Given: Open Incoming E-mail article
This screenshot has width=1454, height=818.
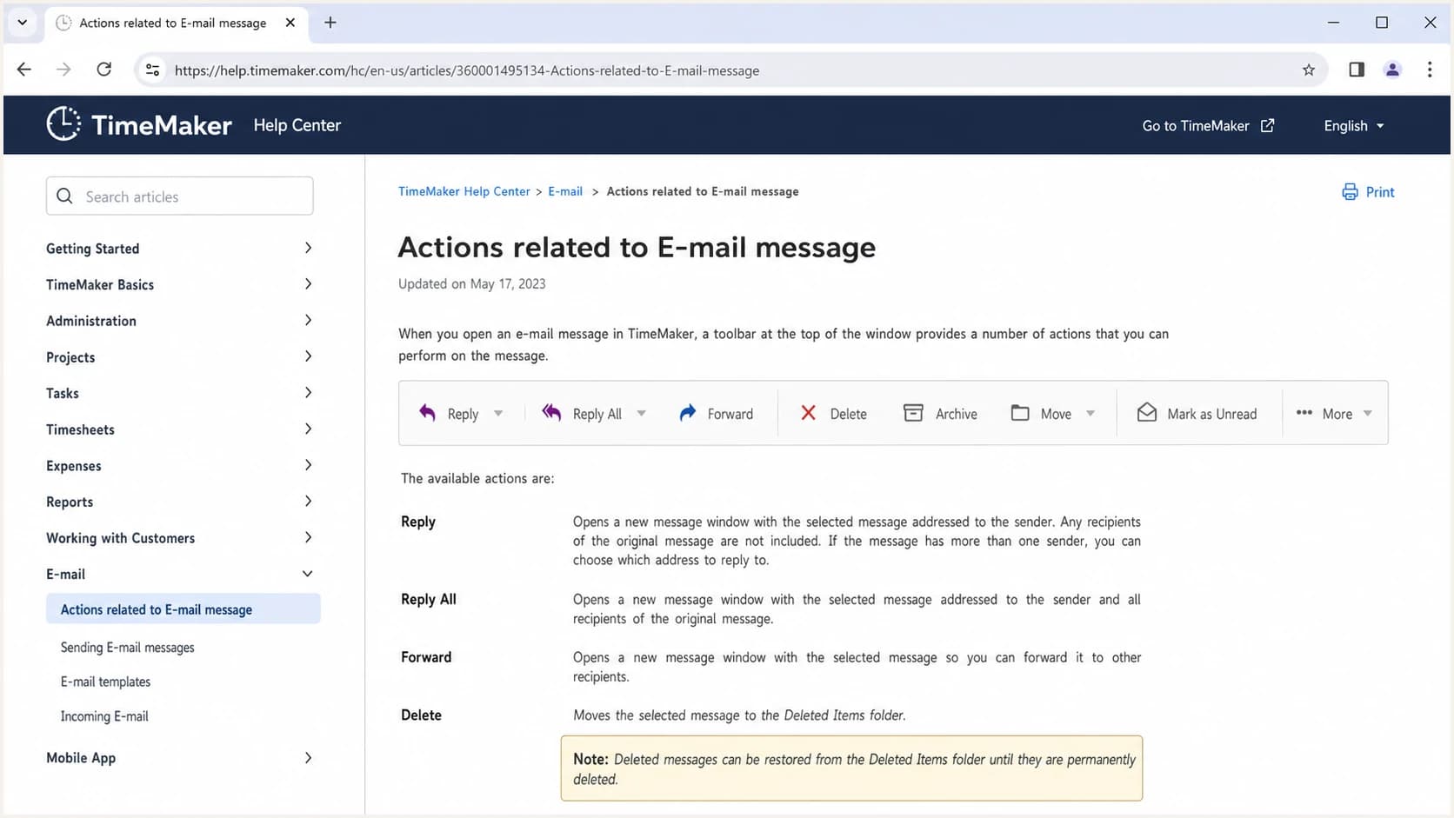Looking at the screenshot, I should click(x=104, y=716).
